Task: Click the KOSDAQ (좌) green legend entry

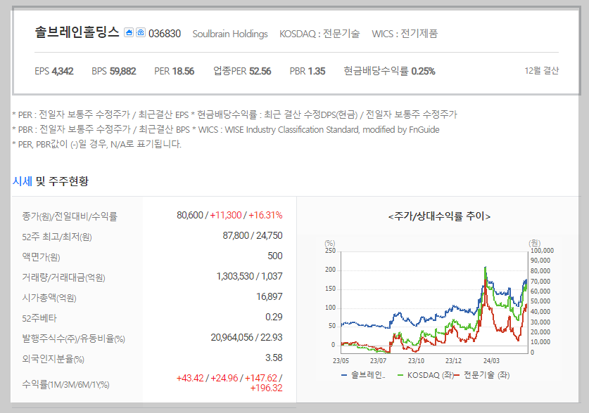Action: tap(425, 375)
